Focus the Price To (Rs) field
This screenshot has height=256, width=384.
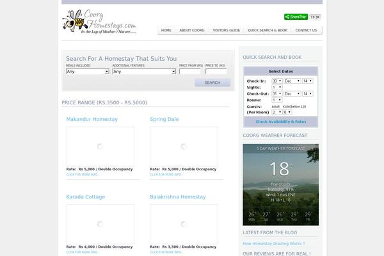(x=216, y=72)
